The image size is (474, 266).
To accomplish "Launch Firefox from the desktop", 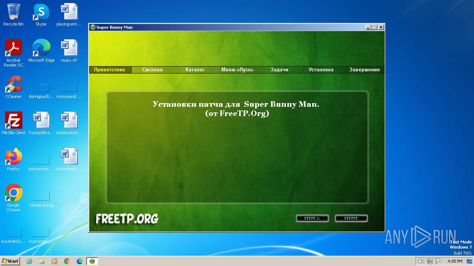I will [13, 160].
